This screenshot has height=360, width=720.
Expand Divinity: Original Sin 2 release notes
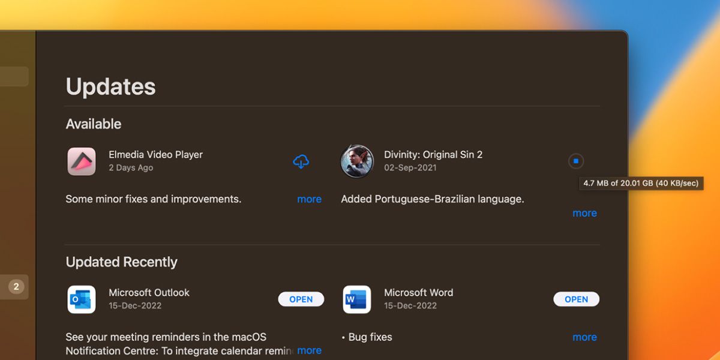click(x=584, y=212)
